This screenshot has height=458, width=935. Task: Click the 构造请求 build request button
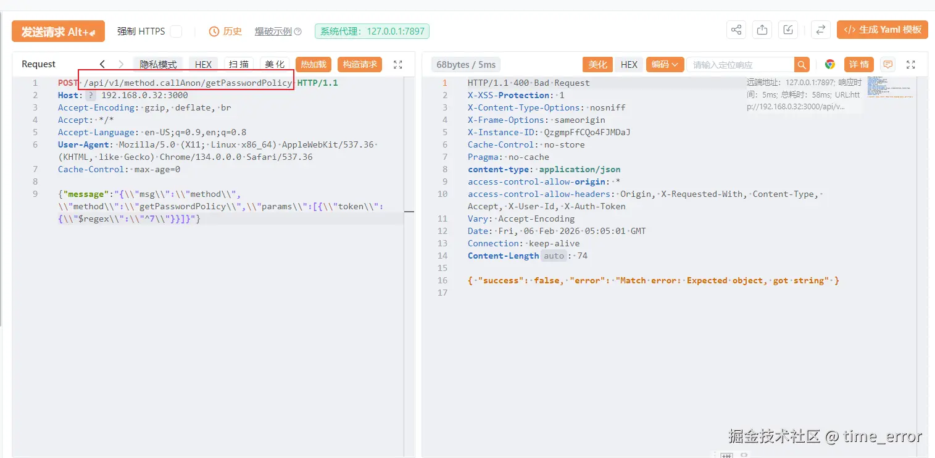click(x=360, y=64)
